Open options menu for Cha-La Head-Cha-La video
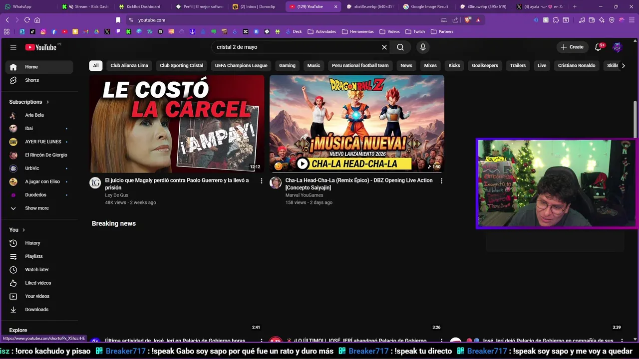The width and height of the screenshot is (639, 359). point(441,181)
